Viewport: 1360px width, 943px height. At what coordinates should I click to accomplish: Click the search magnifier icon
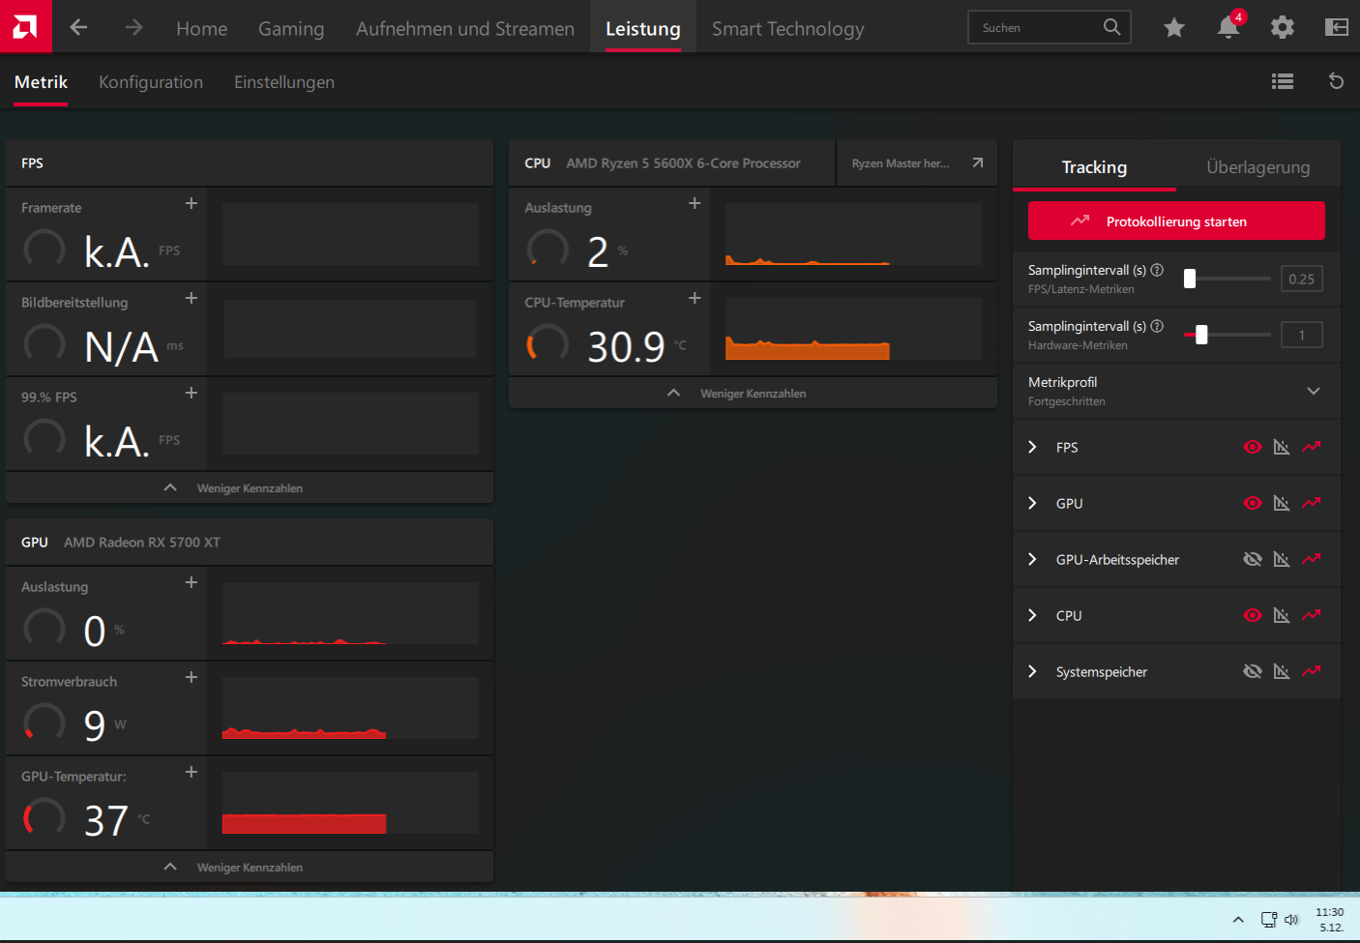coord(1111,27)
